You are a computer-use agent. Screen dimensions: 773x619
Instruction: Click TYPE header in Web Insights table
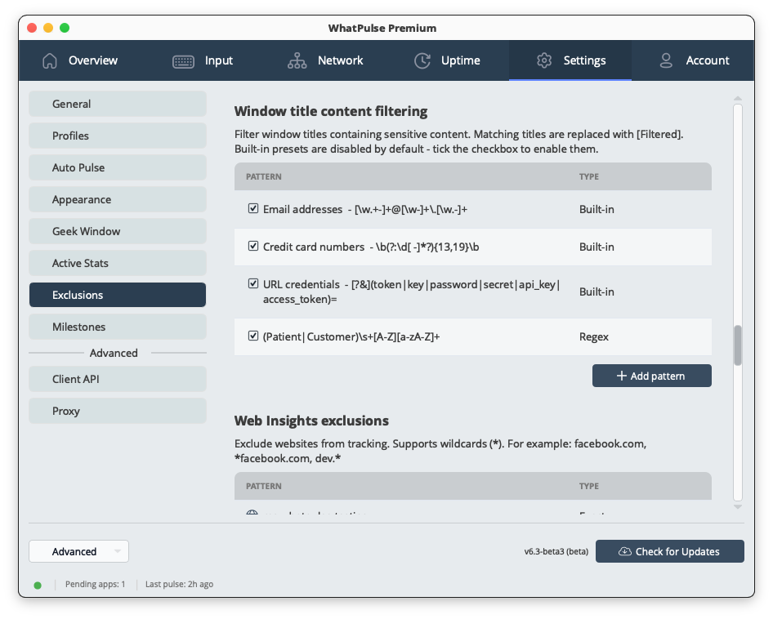588,486
